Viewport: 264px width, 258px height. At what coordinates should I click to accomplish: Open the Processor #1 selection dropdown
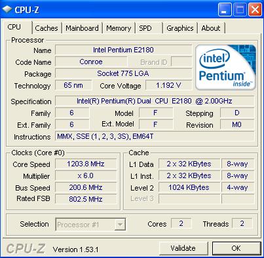[90, 225]
